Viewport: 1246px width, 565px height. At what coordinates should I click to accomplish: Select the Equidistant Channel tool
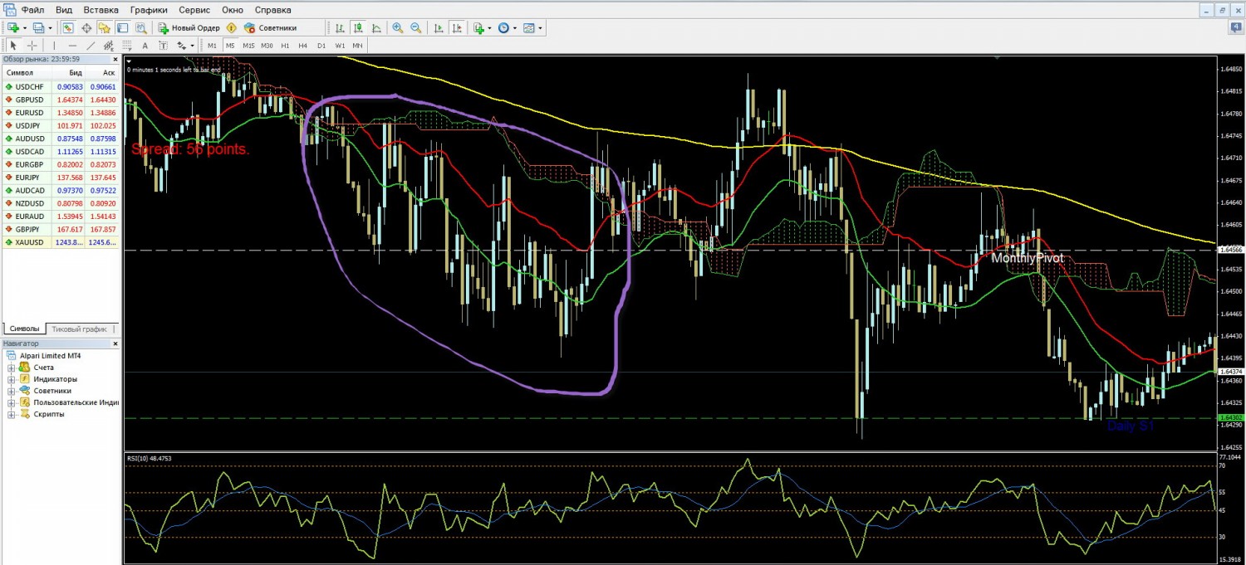click(x=108, y=45)
